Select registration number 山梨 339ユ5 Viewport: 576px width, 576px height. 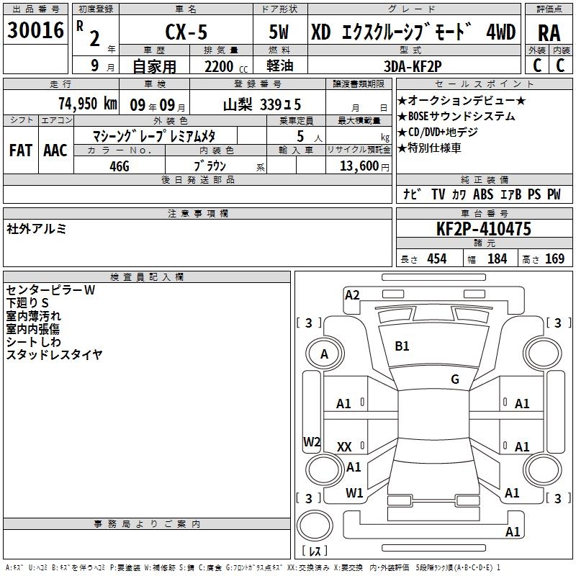(262, 105)
